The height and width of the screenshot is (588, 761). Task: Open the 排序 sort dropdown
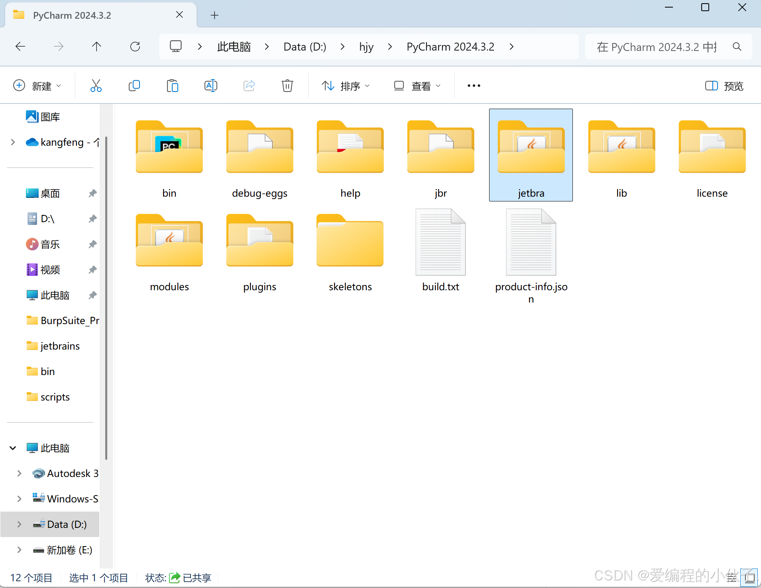[x=346, y=86]
